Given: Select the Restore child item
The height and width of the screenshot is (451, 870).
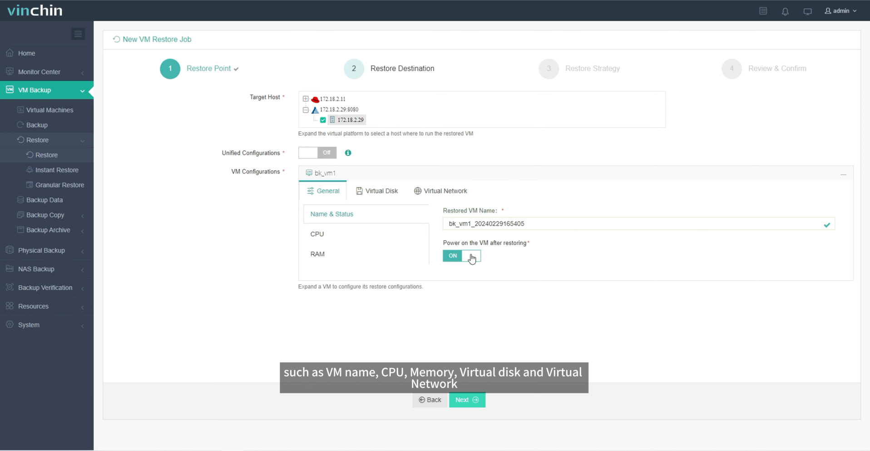Looking at the screenshot, I should pyautogui.click(x=47, y=155).
